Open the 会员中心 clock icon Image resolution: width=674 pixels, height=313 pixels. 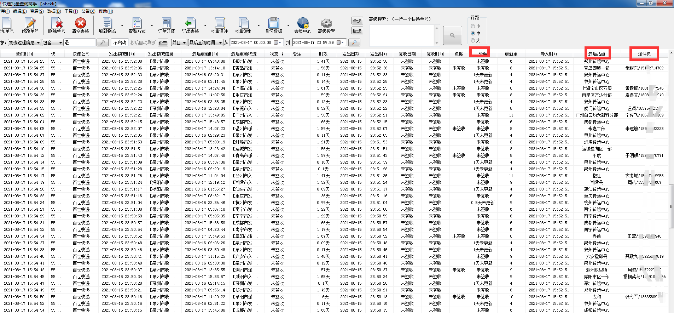tap(303, 23)
